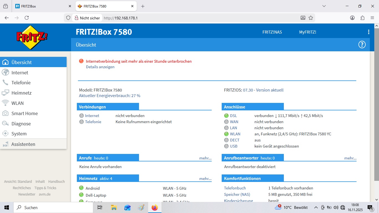Open the help question mark icon
This screenshot has width=379, height=213.
tap(362, 45)
